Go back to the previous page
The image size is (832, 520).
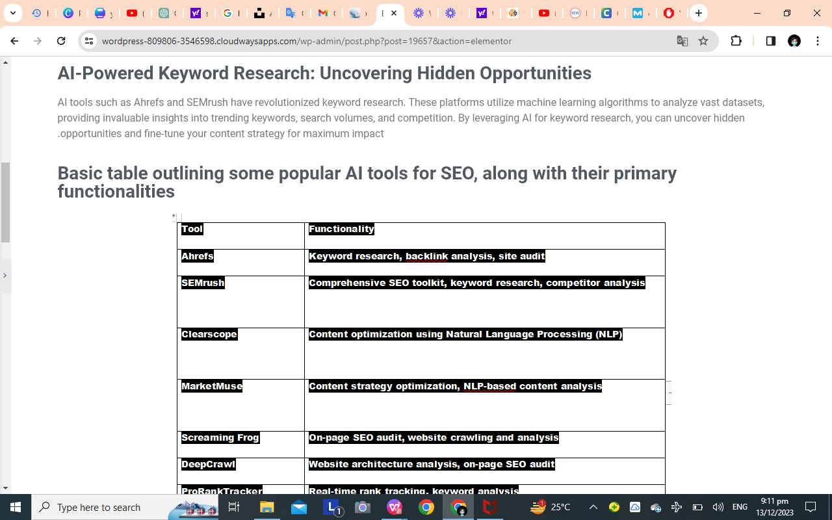(x=14, y=41)
